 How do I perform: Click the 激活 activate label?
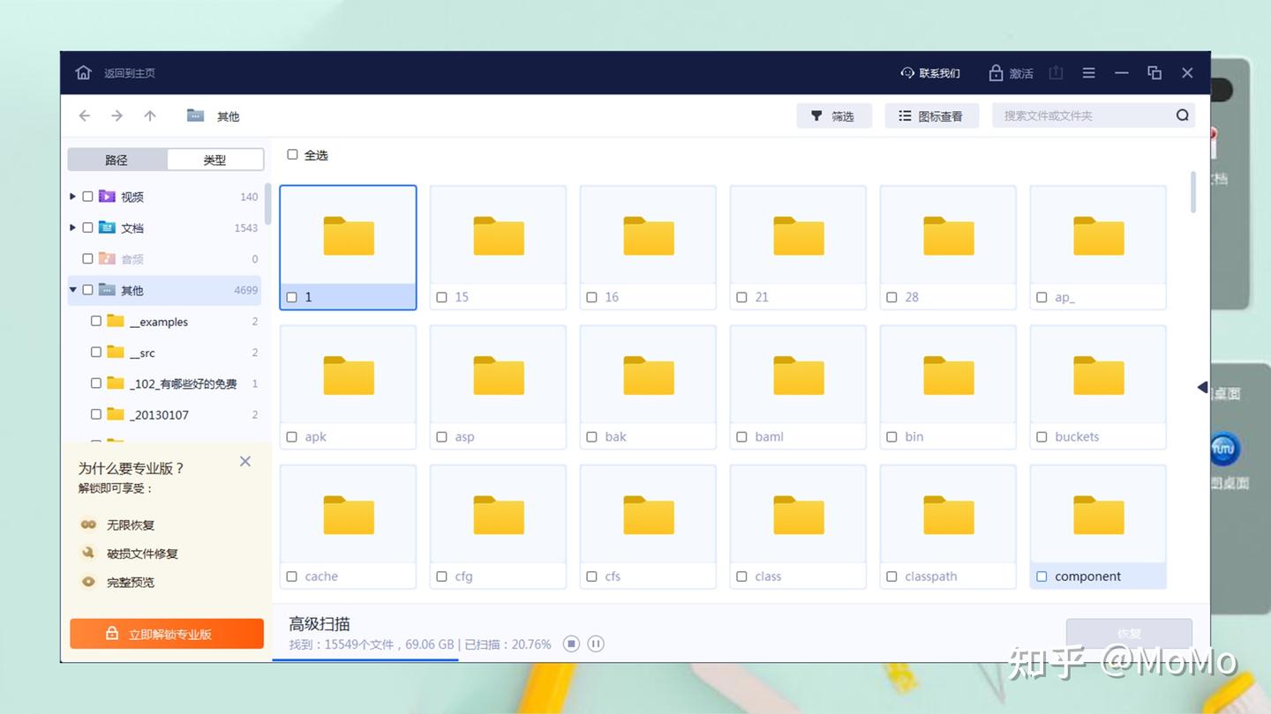pos(1021,73)
